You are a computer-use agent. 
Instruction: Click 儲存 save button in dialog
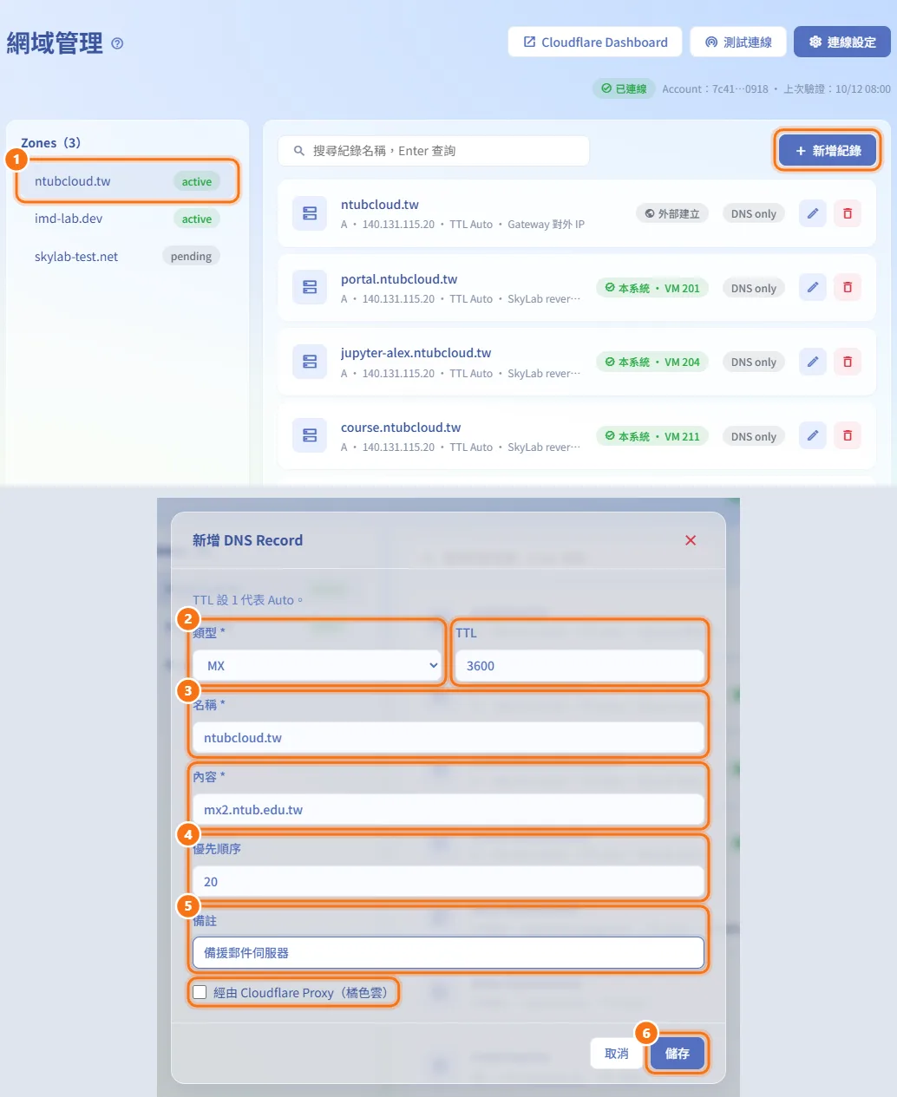point(678,1054)
